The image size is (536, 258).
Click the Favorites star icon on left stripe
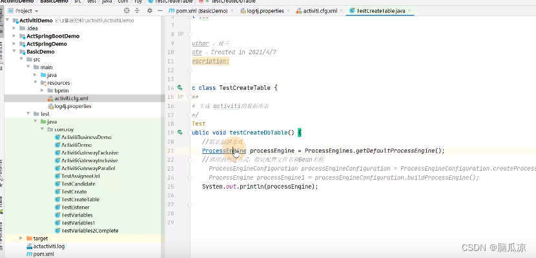click(x=1, y=184)
